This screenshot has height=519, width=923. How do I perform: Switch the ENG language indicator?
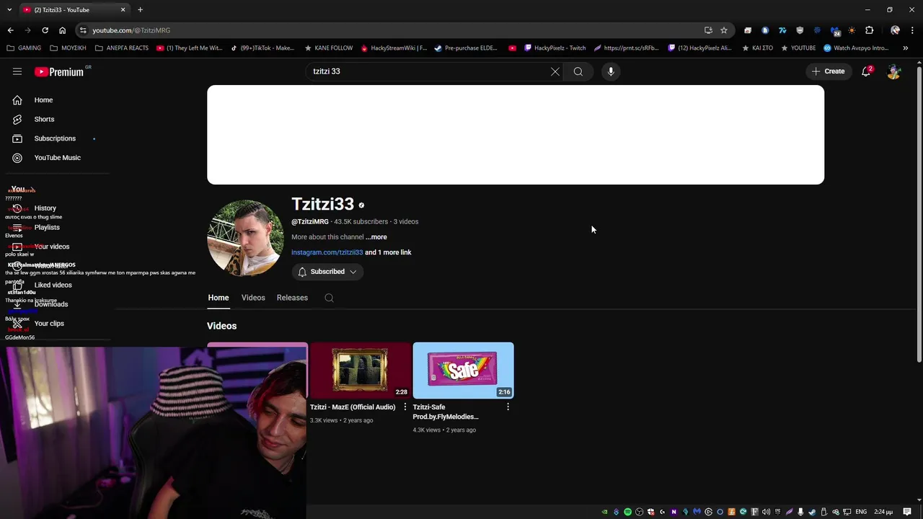[861, 512]
